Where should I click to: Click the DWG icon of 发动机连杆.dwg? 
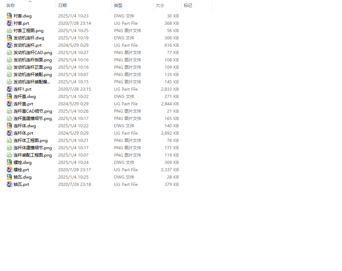[9, 38]
